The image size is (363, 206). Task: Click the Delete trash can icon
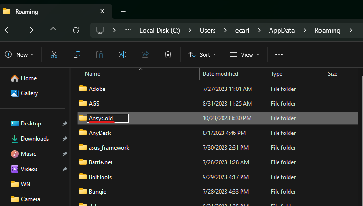click(x=168, y=54)
